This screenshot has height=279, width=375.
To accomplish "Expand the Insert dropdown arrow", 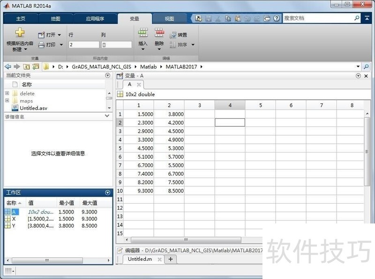I will [143, 49].
